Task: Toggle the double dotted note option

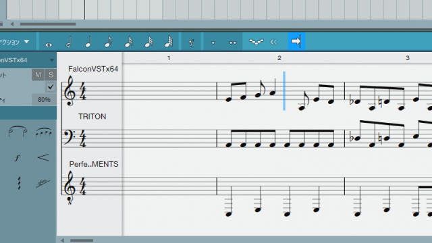Action: (x=233, y=43)
